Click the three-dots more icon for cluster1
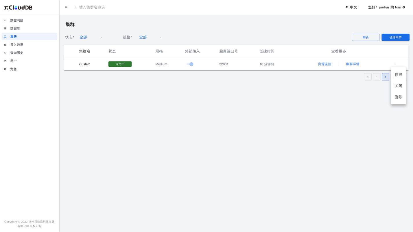 point(394,64)
